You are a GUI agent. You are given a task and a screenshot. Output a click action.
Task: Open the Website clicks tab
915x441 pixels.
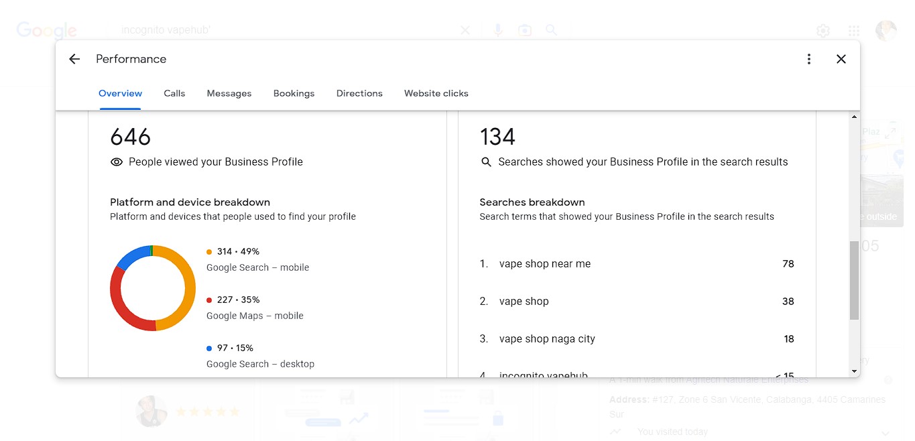436,93
